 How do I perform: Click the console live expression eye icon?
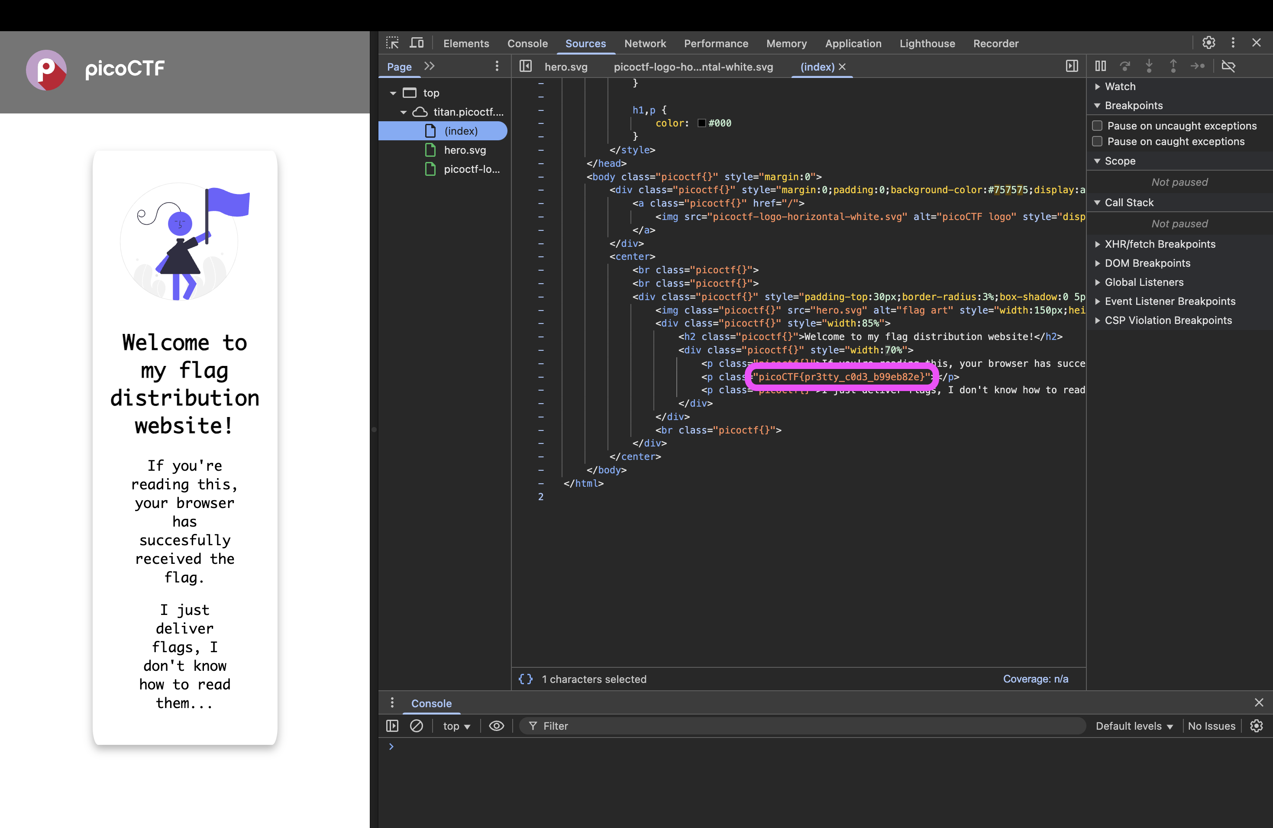(496, 726)
